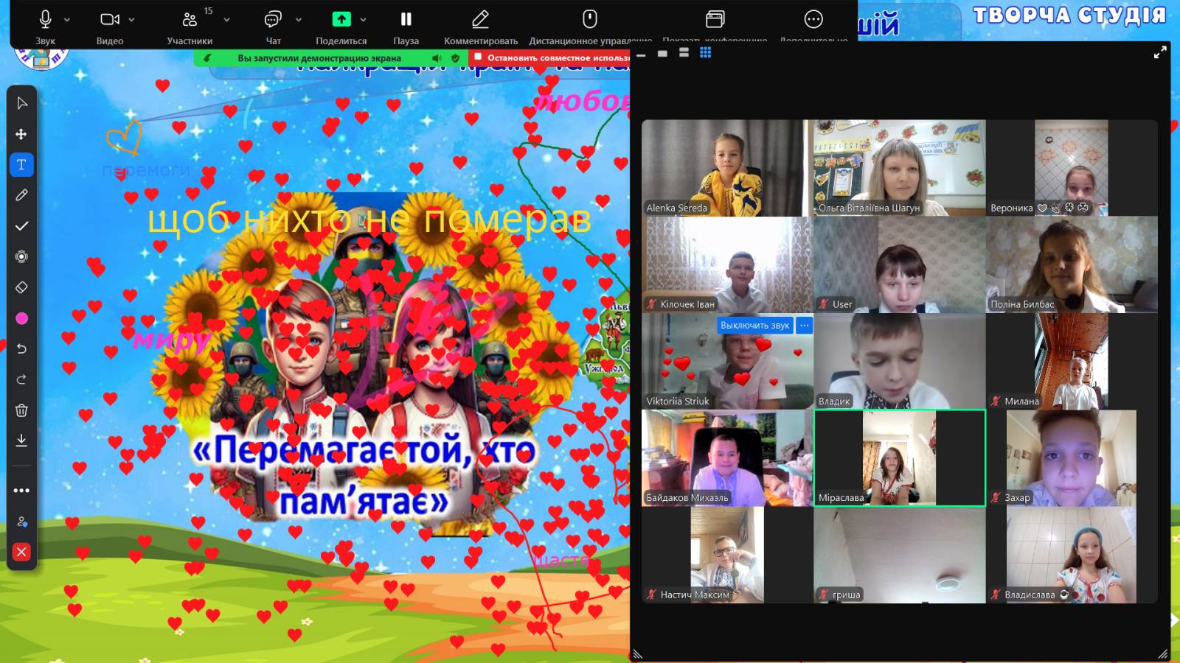Select the User video tile
1180x663 pixels.
[900, 264]
